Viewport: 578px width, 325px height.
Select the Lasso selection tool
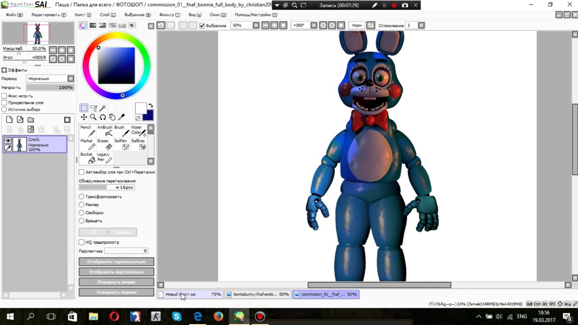[93, 108]
